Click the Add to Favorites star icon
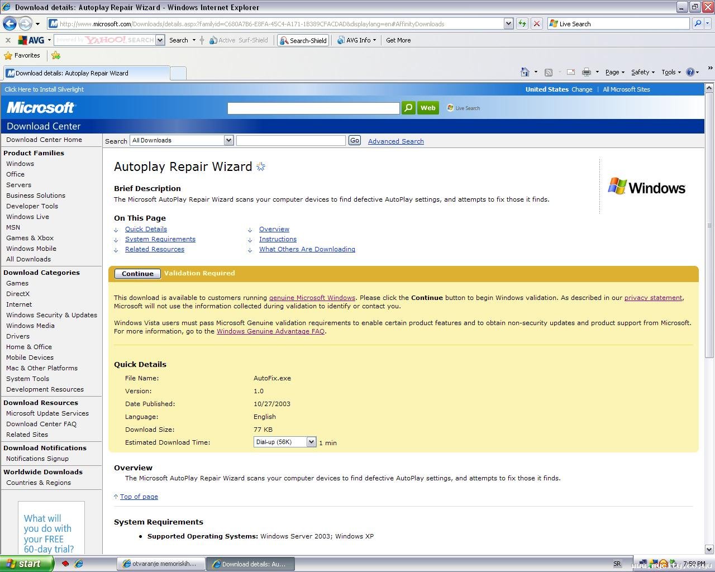The width and height of the screenshot is (715, 572). [56, 55]
